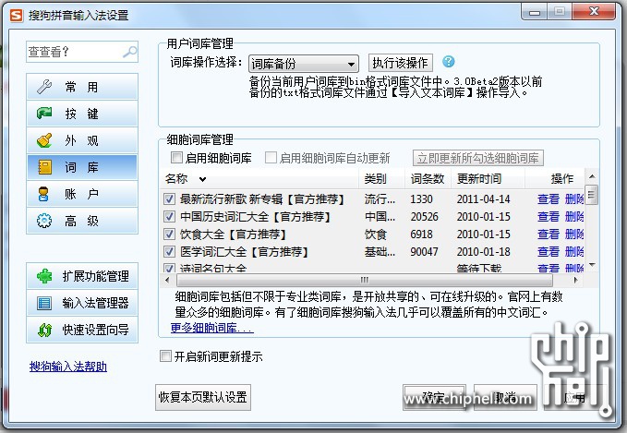Click the vertical scrollbar down arrow
627x433 pixels.
pyautogui.click(x=592, y=265)
